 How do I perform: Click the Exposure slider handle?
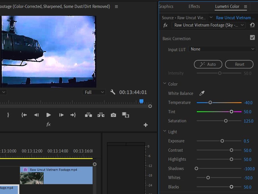(x=222, y=141)
